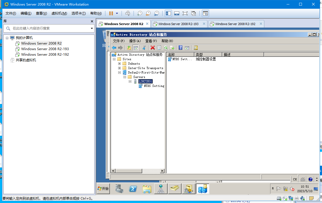The width and height of the screenshot is (322, 203).
Task: Collapse the Sites tree node
Action: [x=114, y=59]
